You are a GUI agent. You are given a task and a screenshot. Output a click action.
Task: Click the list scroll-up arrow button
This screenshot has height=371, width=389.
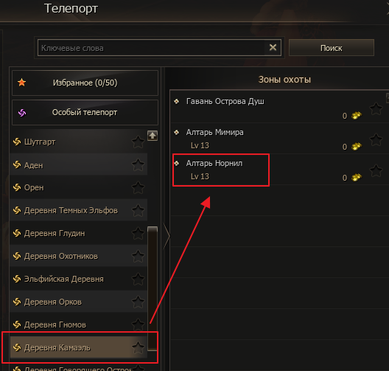[153, 136]
